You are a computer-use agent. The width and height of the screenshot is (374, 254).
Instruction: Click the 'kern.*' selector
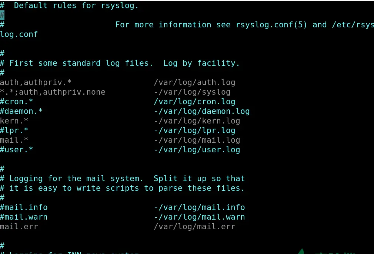(x=14, y=121)
